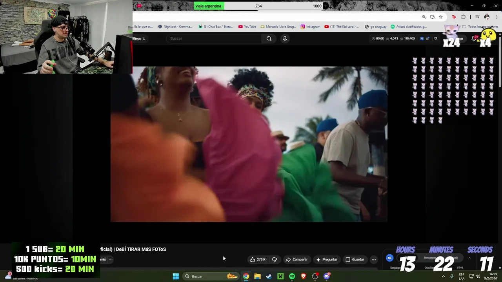Open Windows Start menu

coord(176,276)
